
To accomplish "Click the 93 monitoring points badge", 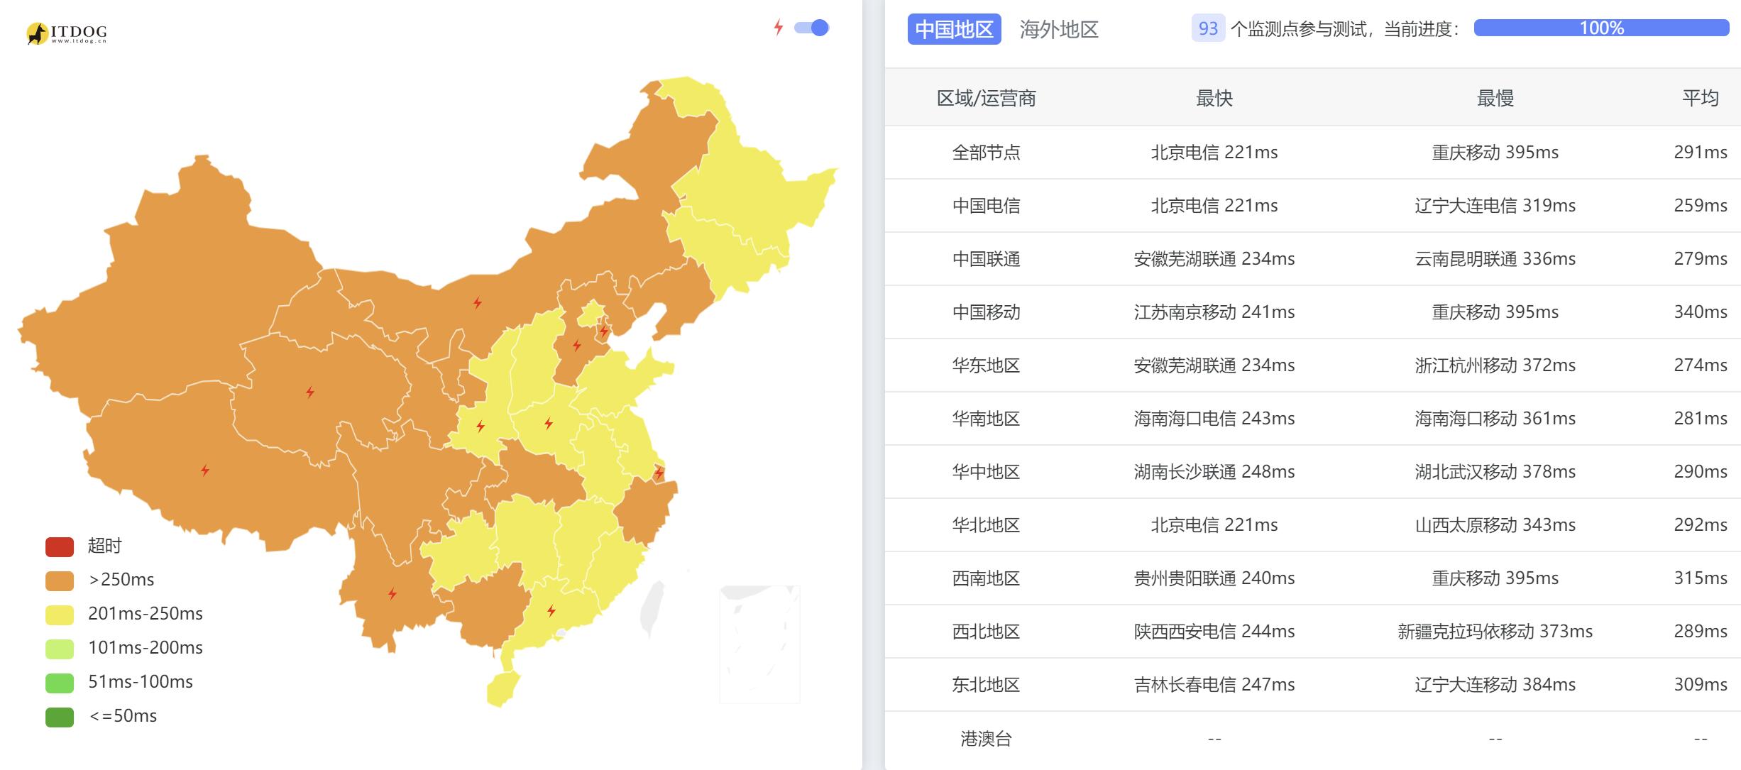I will 1208,28.
